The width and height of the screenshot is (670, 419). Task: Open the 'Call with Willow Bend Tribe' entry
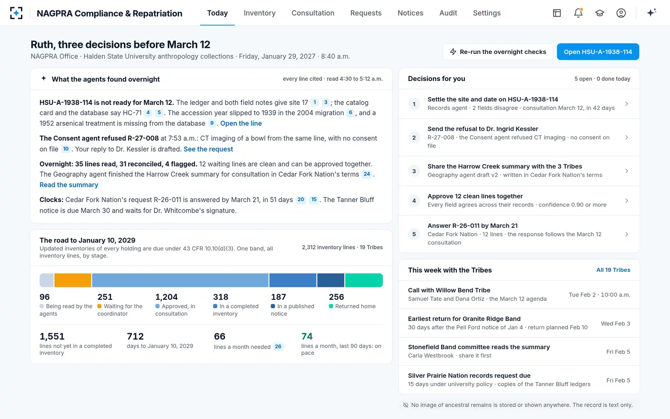coord(519,295)
